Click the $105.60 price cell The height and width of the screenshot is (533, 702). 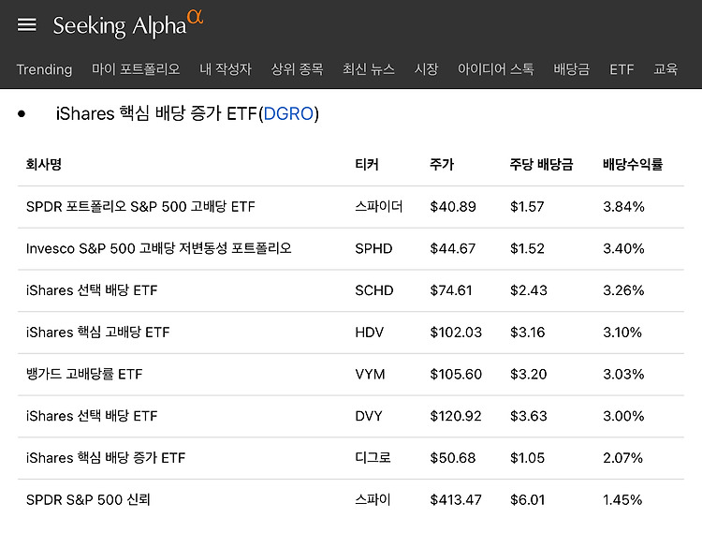pyautogui.click(x=456, y=374)
